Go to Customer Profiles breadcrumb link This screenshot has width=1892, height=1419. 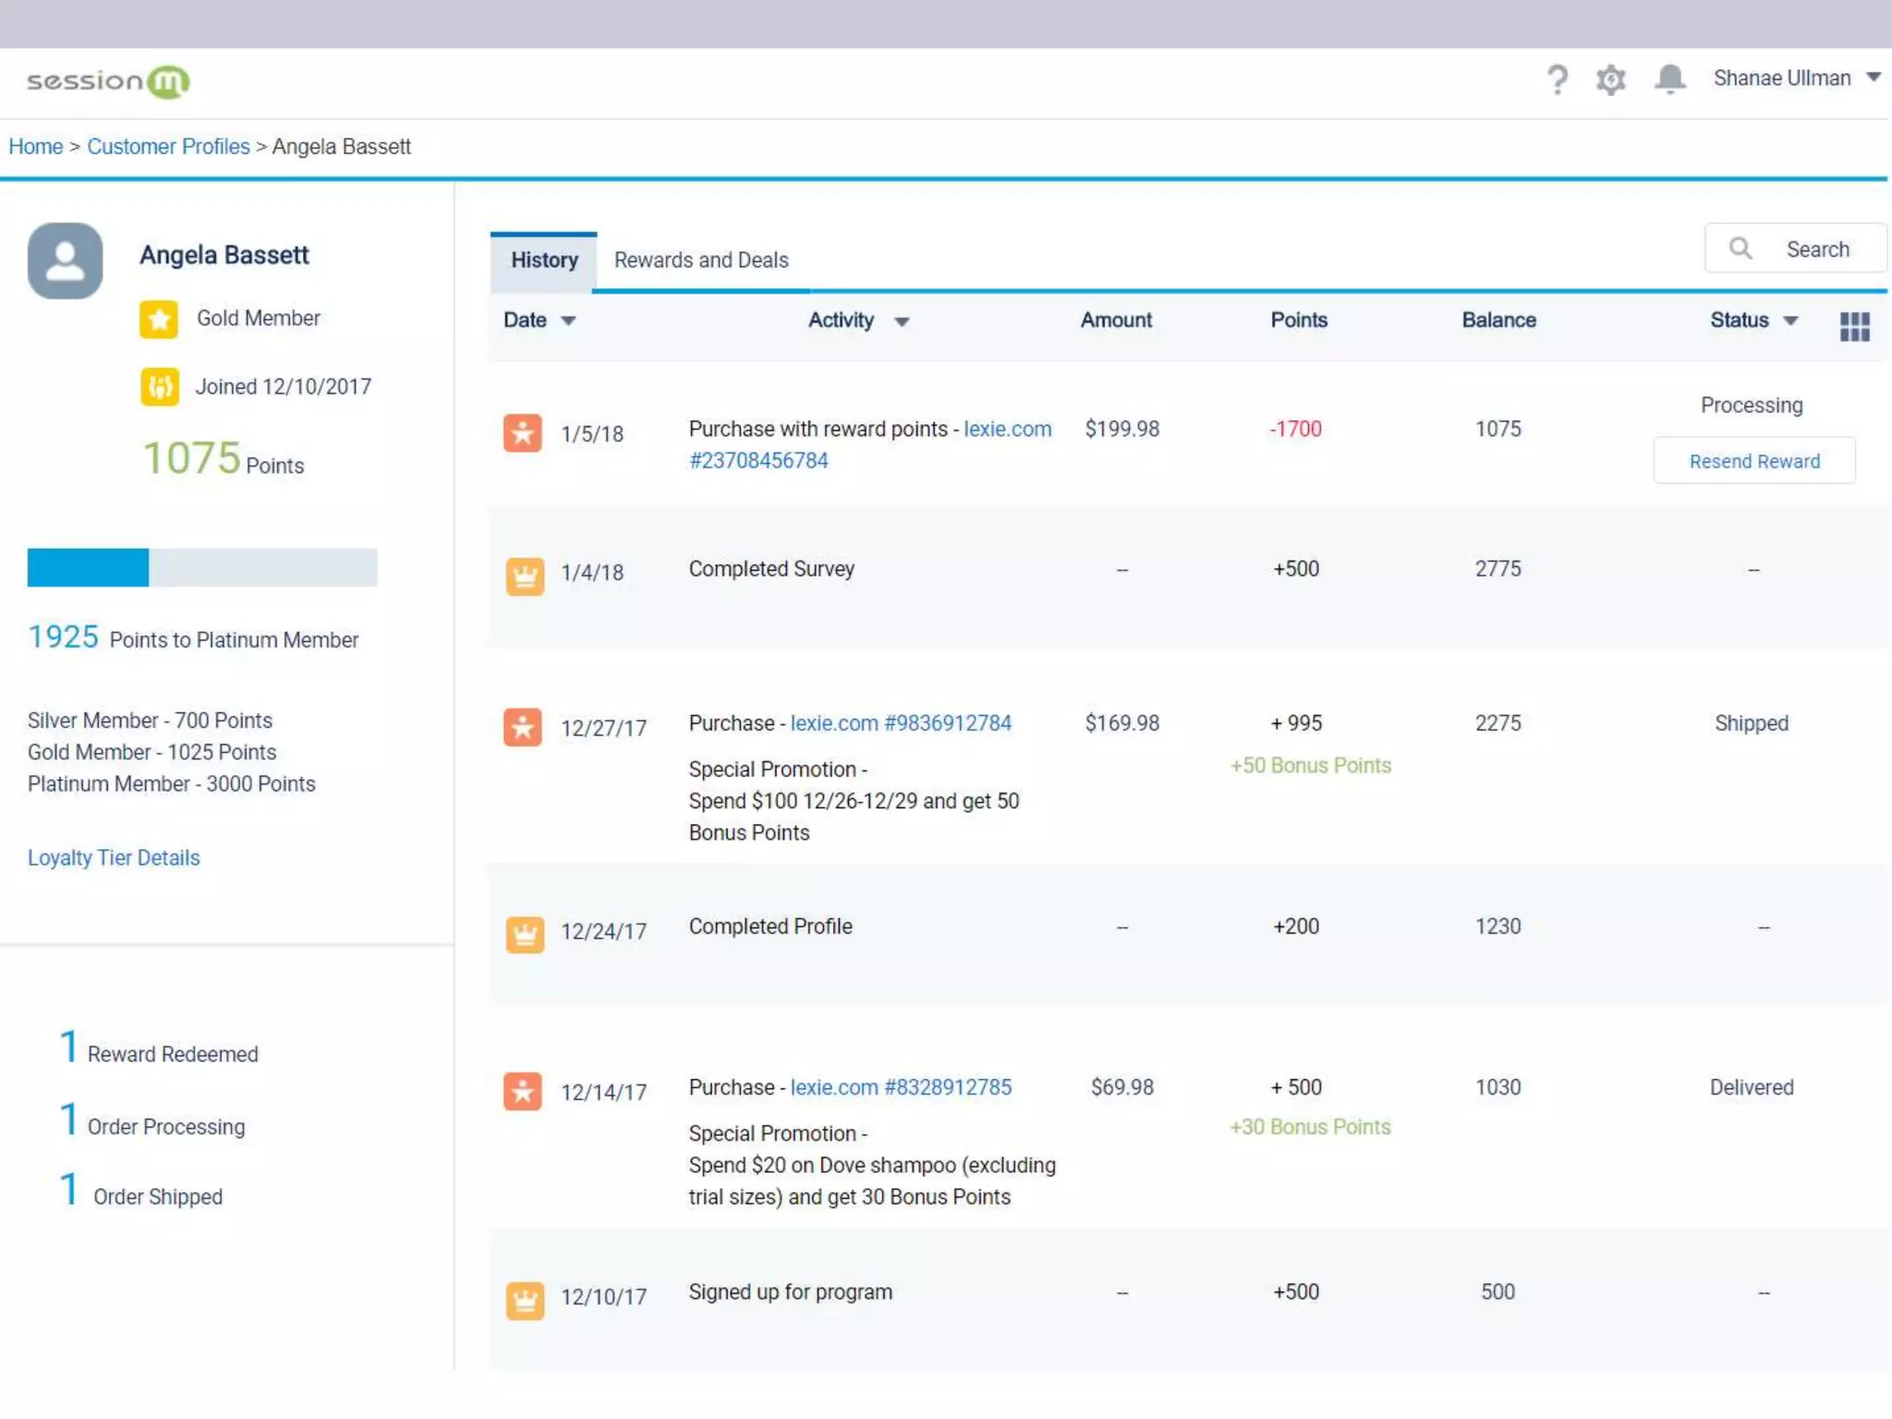tap(168, 146)
